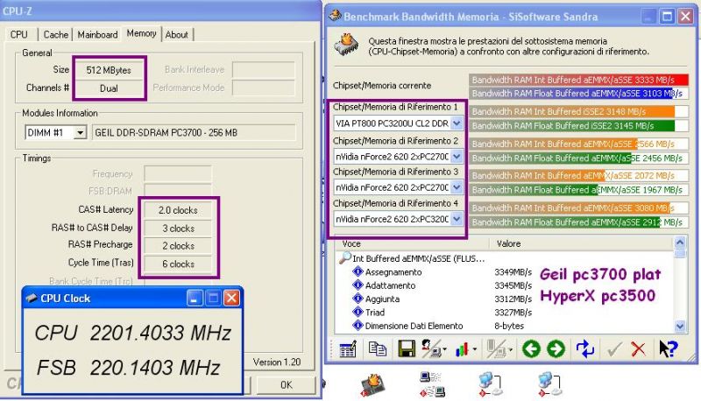The width and height of the screenshot is (701, 401).
Task: Open the options table icon in Sandra toolbar
Action: [347, 349]
